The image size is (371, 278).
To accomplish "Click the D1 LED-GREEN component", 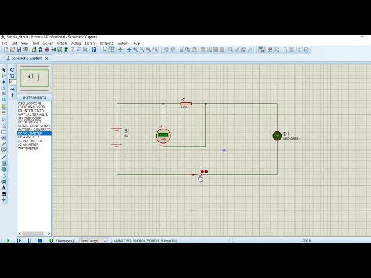I will point(277,136).
